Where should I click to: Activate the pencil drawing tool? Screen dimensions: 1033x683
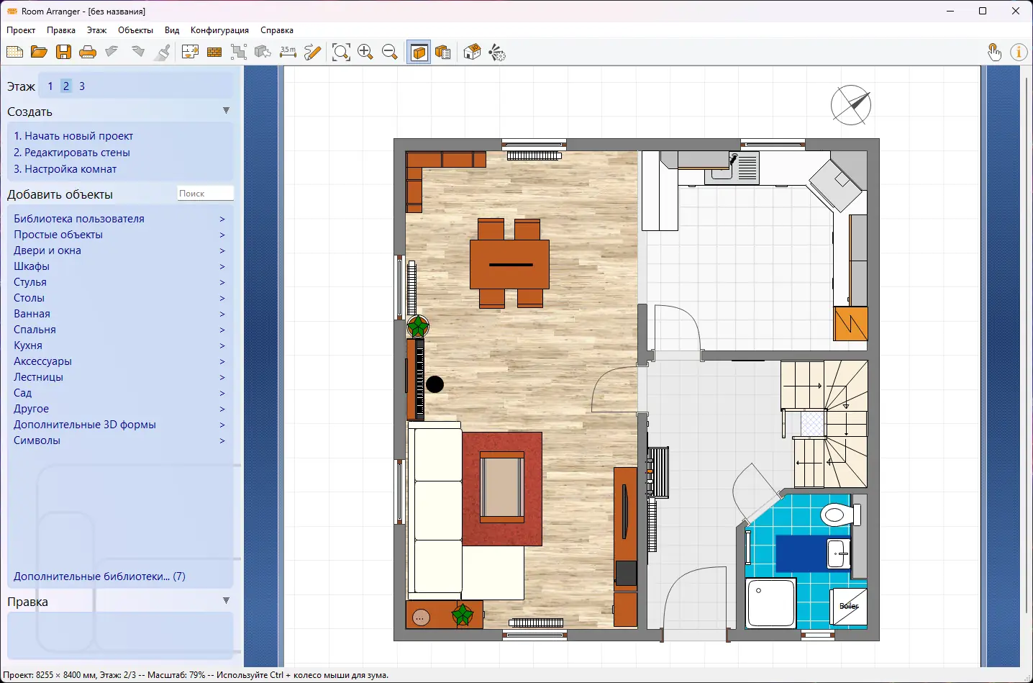(312, 52)
